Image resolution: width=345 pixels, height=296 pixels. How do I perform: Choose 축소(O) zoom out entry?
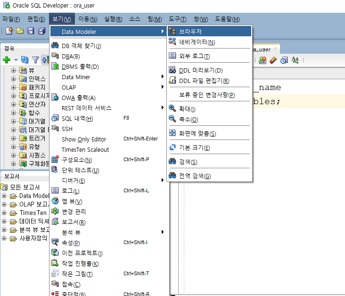209,119
